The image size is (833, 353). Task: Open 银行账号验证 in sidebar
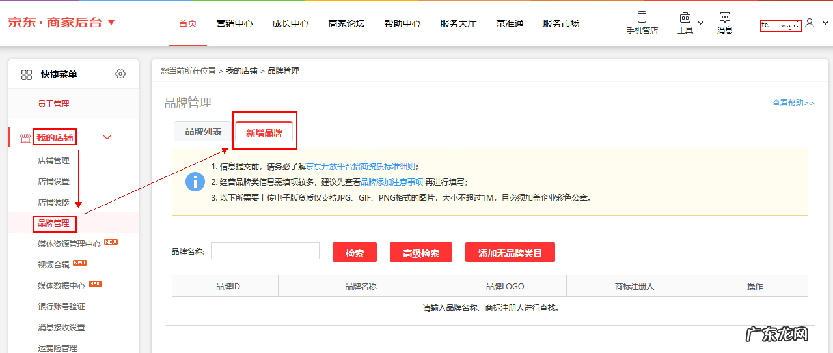click(x=61, y=307)
